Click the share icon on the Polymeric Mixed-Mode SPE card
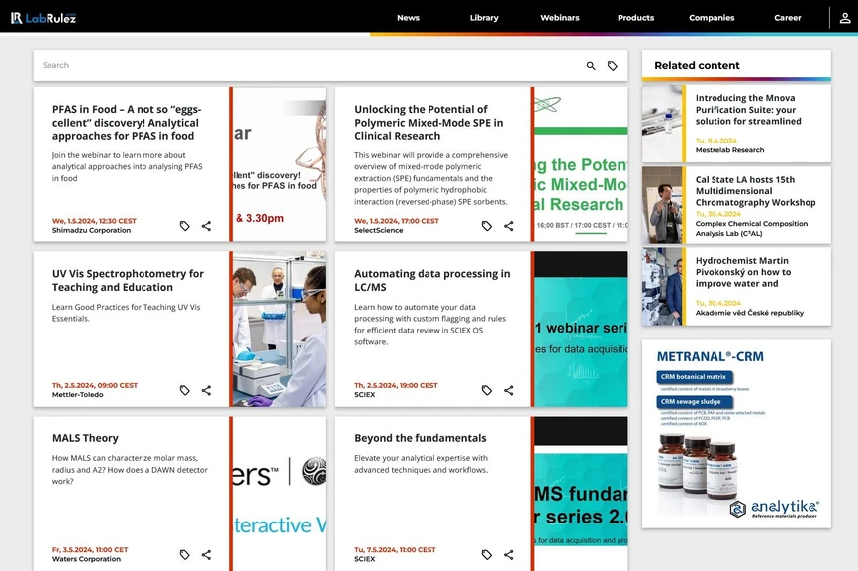The width and height of the screenshot is (858, 571). 508,225
